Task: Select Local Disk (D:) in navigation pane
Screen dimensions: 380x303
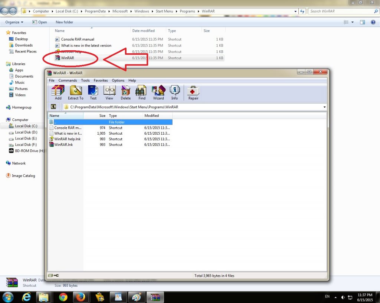Action: (26, 132)
